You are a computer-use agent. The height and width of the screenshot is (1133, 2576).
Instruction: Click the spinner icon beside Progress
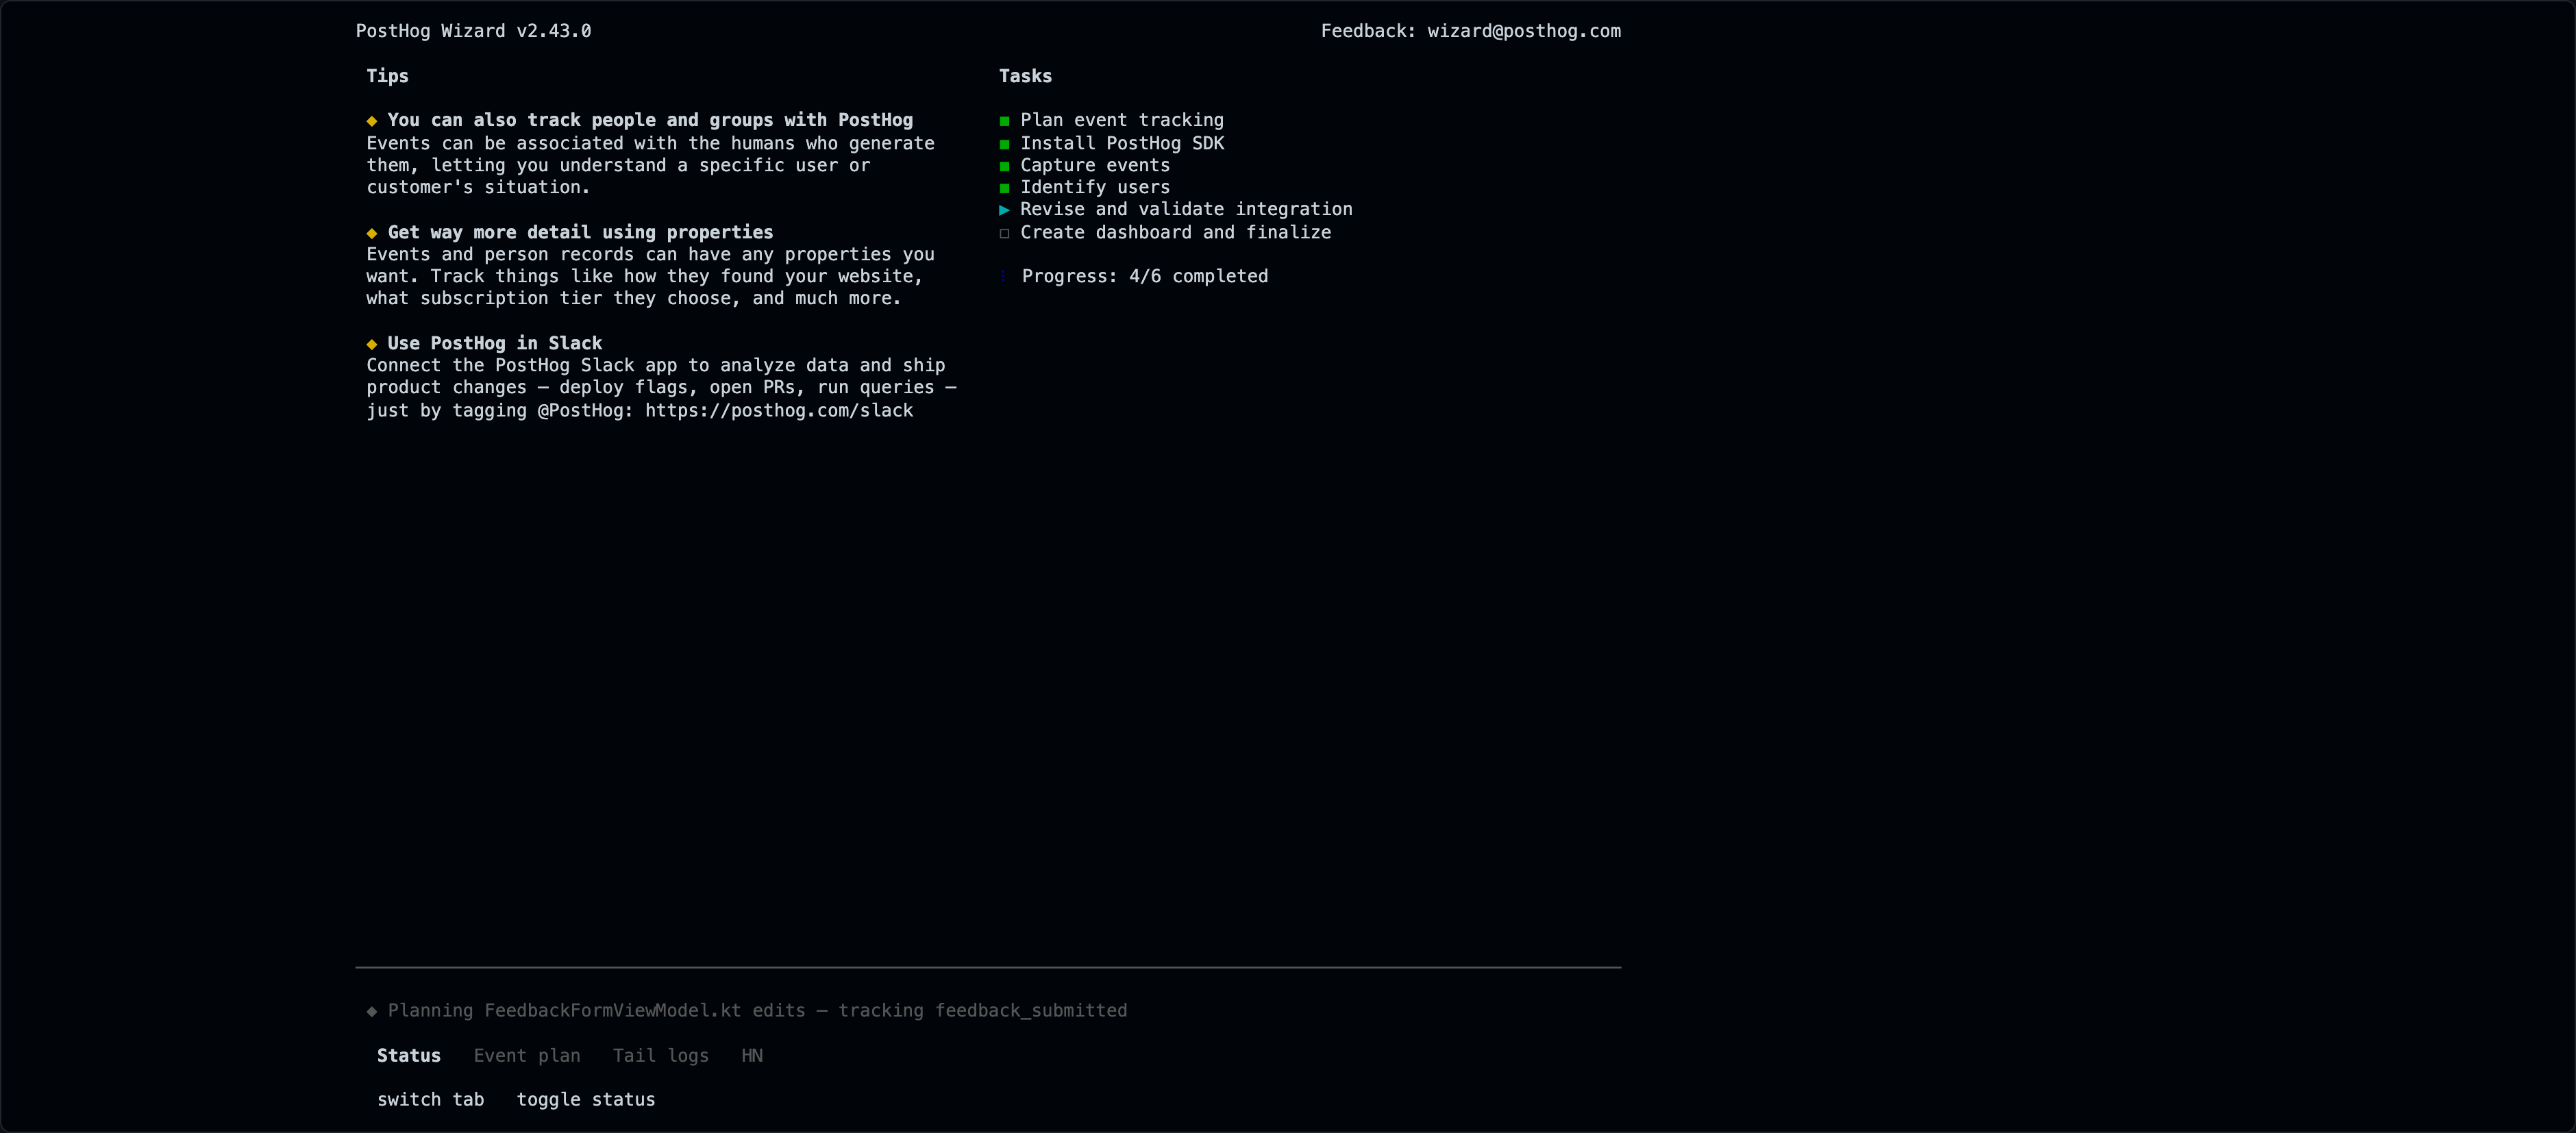pos(1003,276)
